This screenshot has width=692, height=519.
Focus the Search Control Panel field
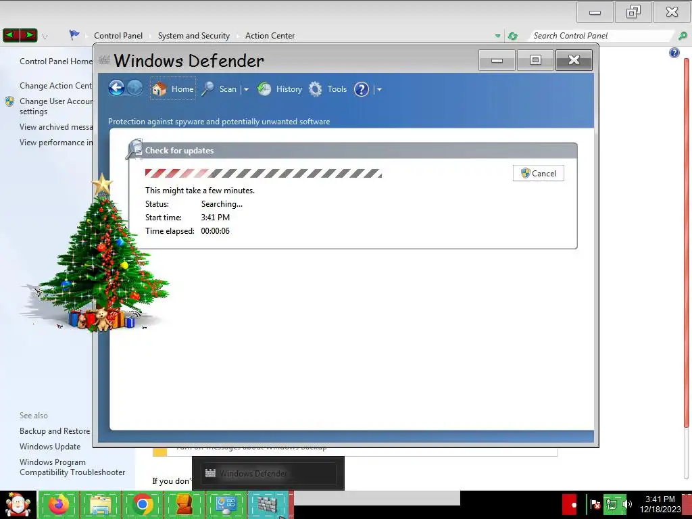click(602, 36)
